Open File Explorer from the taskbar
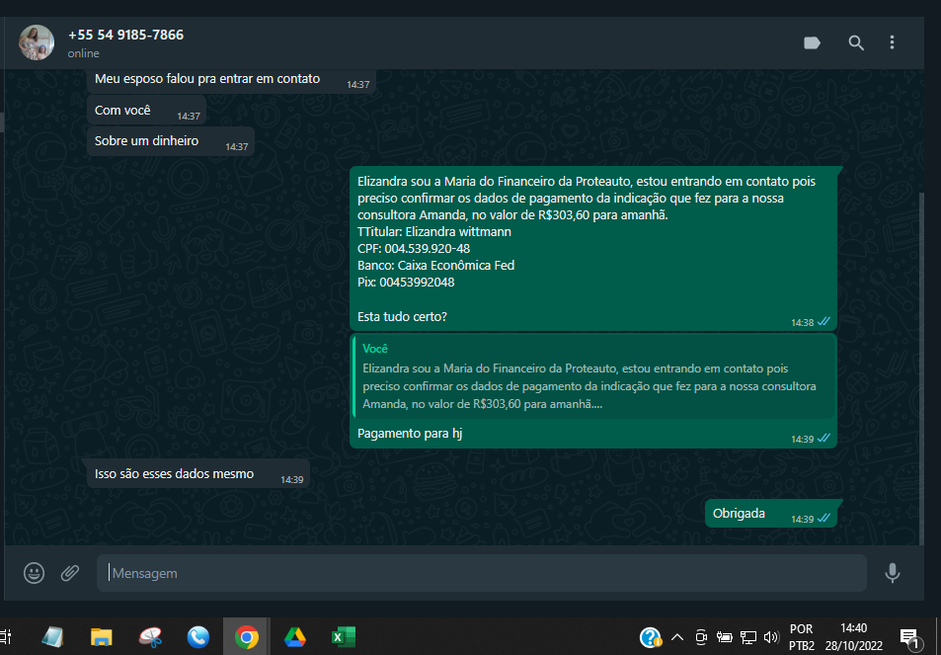This screenshot has height=655, width=941. pyautogui.click(x=102, y=637)
